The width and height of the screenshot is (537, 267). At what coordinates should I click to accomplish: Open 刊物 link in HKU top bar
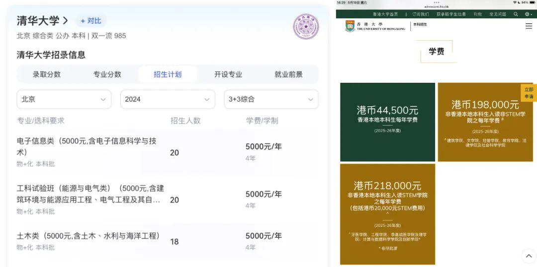pyautogui.click(x=478, y=14)
